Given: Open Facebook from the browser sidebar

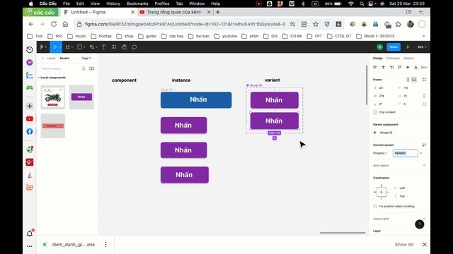Looking at the screenshot, I should pyautogui.click(x=30, y=132).
